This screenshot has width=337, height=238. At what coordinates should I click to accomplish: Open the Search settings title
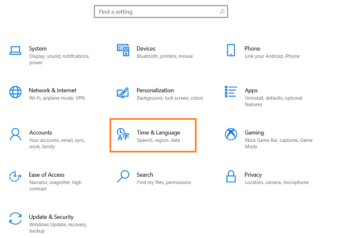coord(145,174)
